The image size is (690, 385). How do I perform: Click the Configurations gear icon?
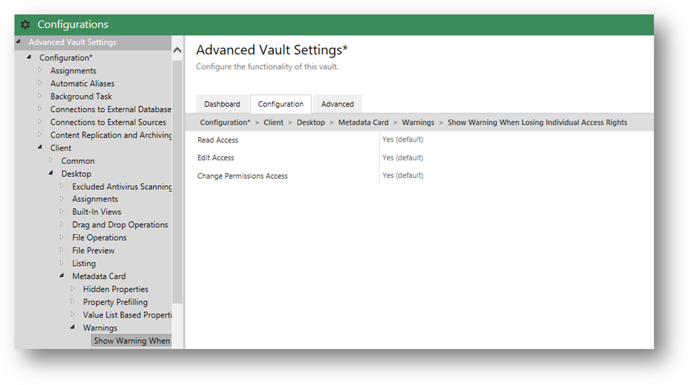click(x=26, y=25)
